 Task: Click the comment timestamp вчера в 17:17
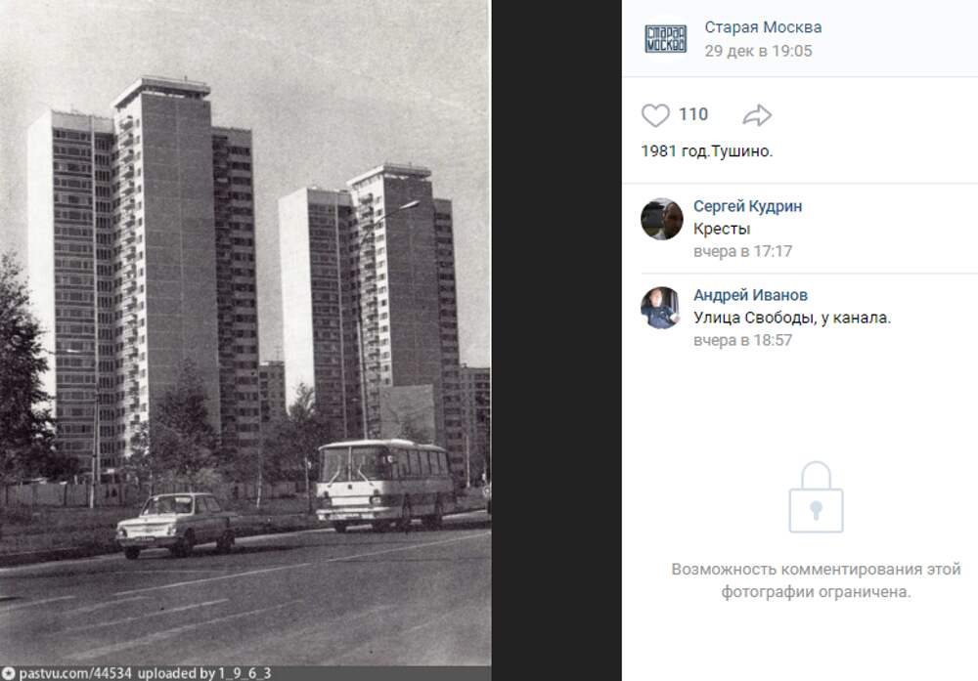point(743,251)
